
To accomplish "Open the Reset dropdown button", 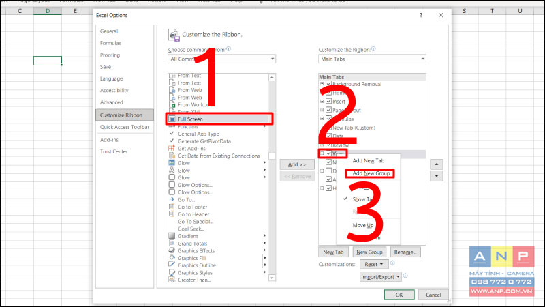I will 373,264.
